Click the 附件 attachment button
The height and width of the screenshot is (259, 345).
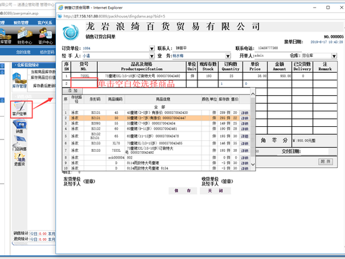pos(325,162)
